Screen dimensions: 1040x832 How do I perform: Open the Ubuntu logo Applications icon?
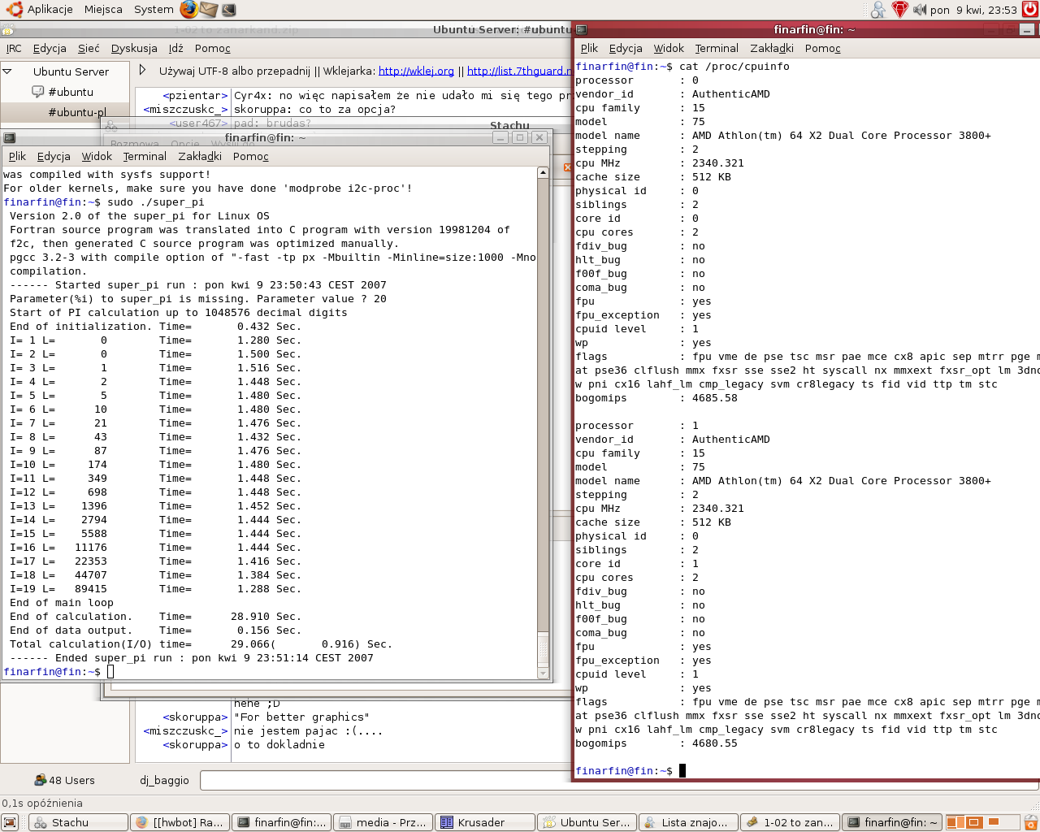(14, 10)
